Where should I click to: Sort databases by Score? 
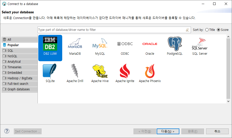coord(223,30)
